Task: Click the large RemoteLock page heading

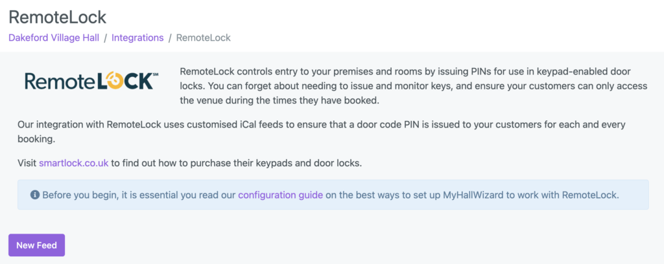Action: coord(58,17)
